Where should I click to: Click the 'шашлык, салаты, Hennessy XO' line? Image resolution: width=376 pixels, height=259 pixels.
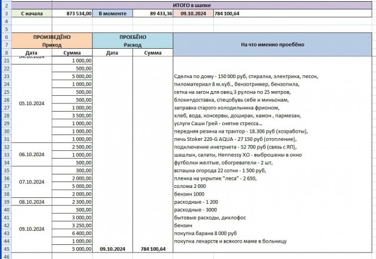[238, 155]
